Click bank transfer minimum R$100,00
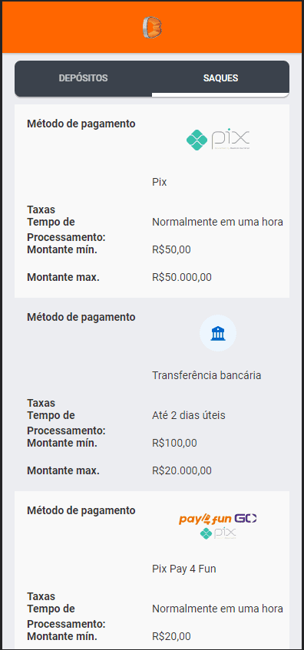This screenshot has height=650, width=304. click(174, 443)
